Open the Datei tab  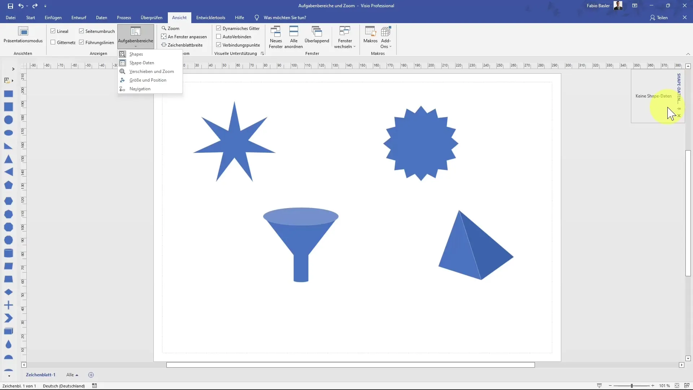(x=10, y=17)
